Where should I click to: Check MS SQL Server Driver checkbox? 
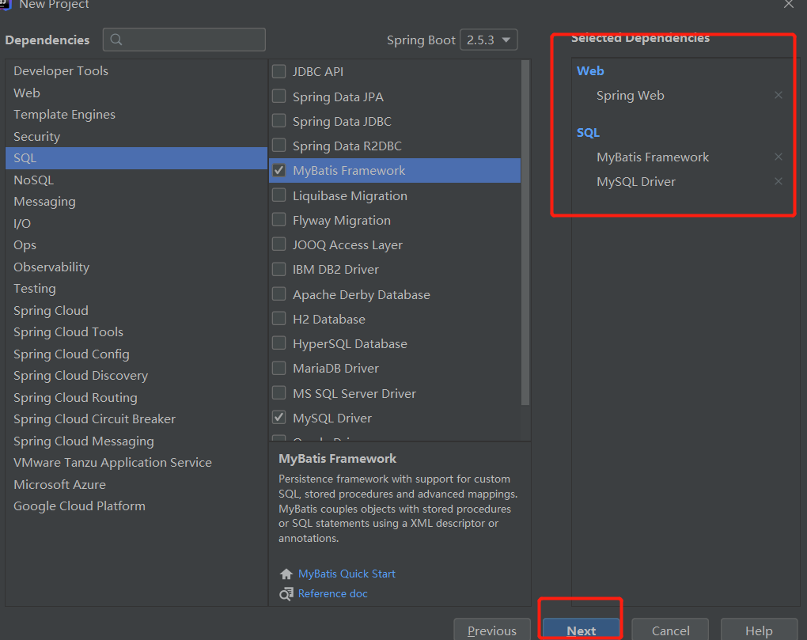279,392
